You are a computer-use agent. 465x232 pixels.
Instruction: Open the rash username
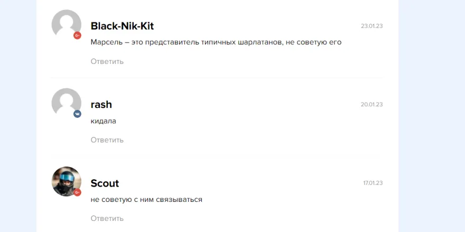click(x=101, y=105)
